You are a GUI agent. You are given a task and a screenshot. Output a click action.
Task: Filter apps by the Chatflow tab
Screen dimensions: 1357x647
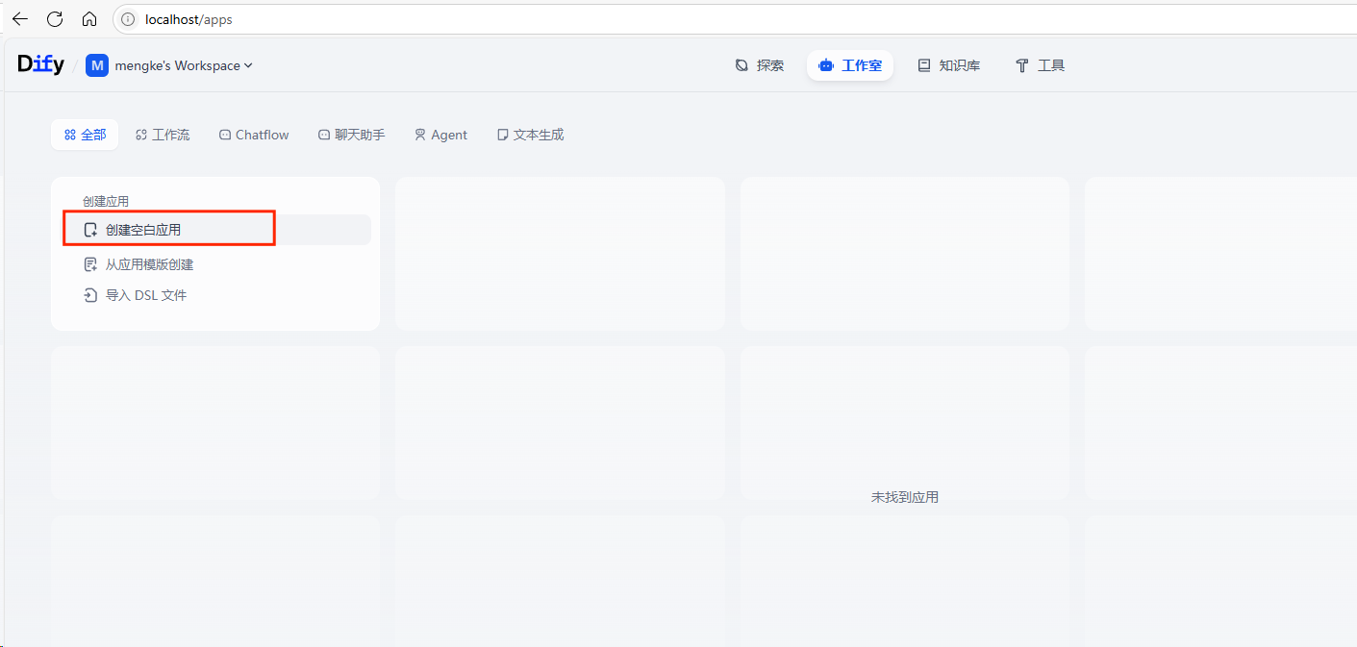coord(254,135)
